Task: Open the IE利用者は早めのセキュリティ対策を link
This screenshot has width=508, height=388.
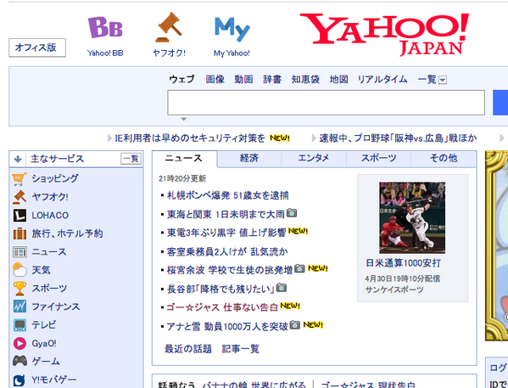Action: click(x=190, y=138)
